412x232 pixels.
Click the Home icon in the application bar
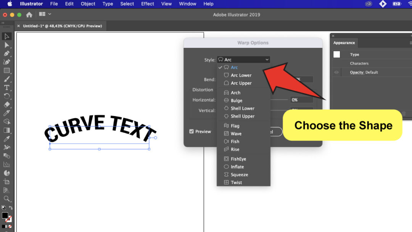click(x=29, y=14)
